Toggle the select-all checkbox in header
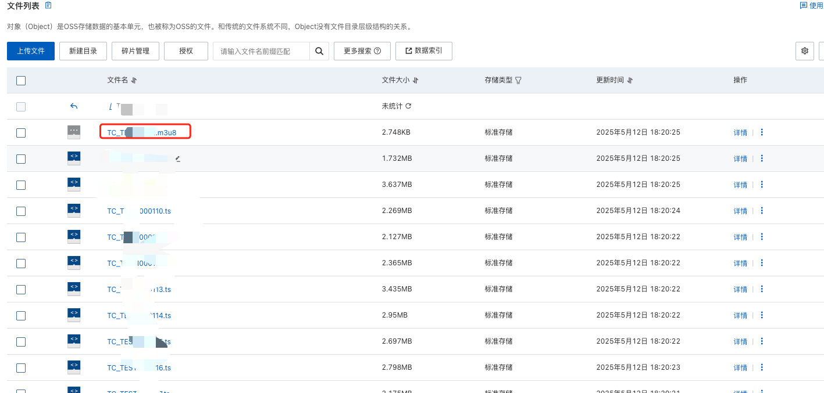Image resolution: width=824 pixels, height=393 pixels. (x=21, y=81)
